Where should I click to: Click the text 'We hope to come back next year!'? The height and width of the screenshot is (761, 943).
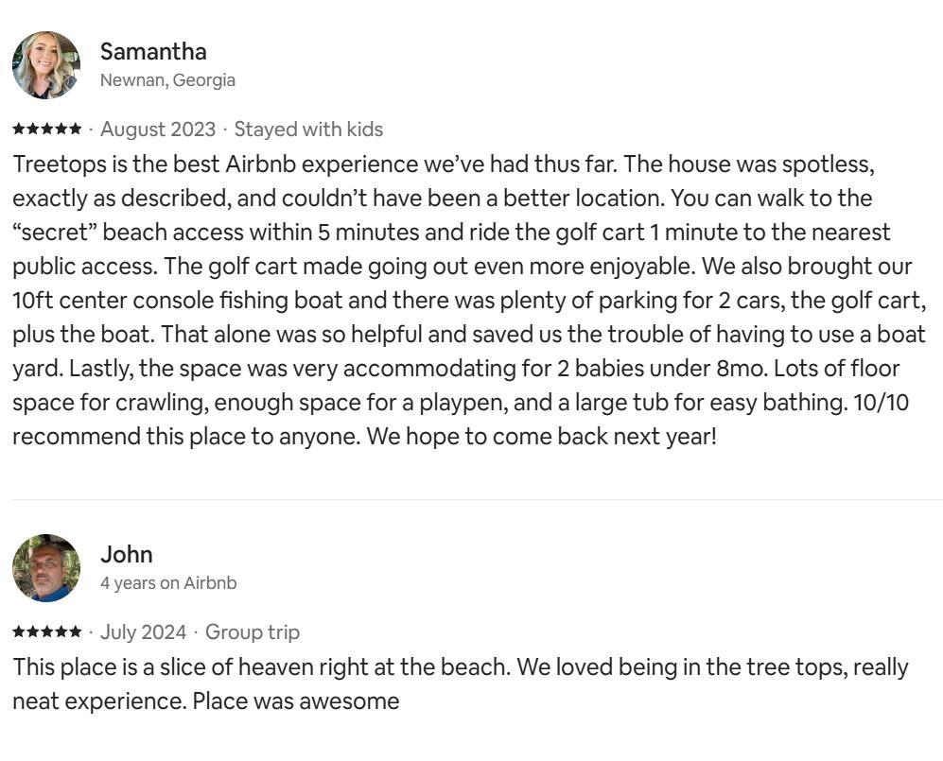pos(542,437)
